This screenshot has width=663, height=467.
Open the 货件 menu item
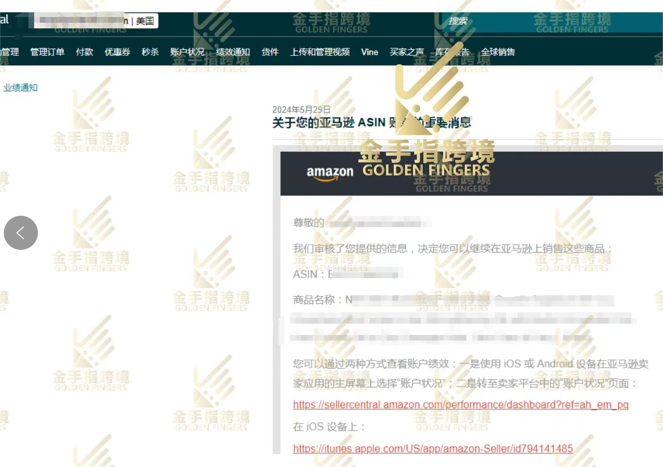pos(270,52)
